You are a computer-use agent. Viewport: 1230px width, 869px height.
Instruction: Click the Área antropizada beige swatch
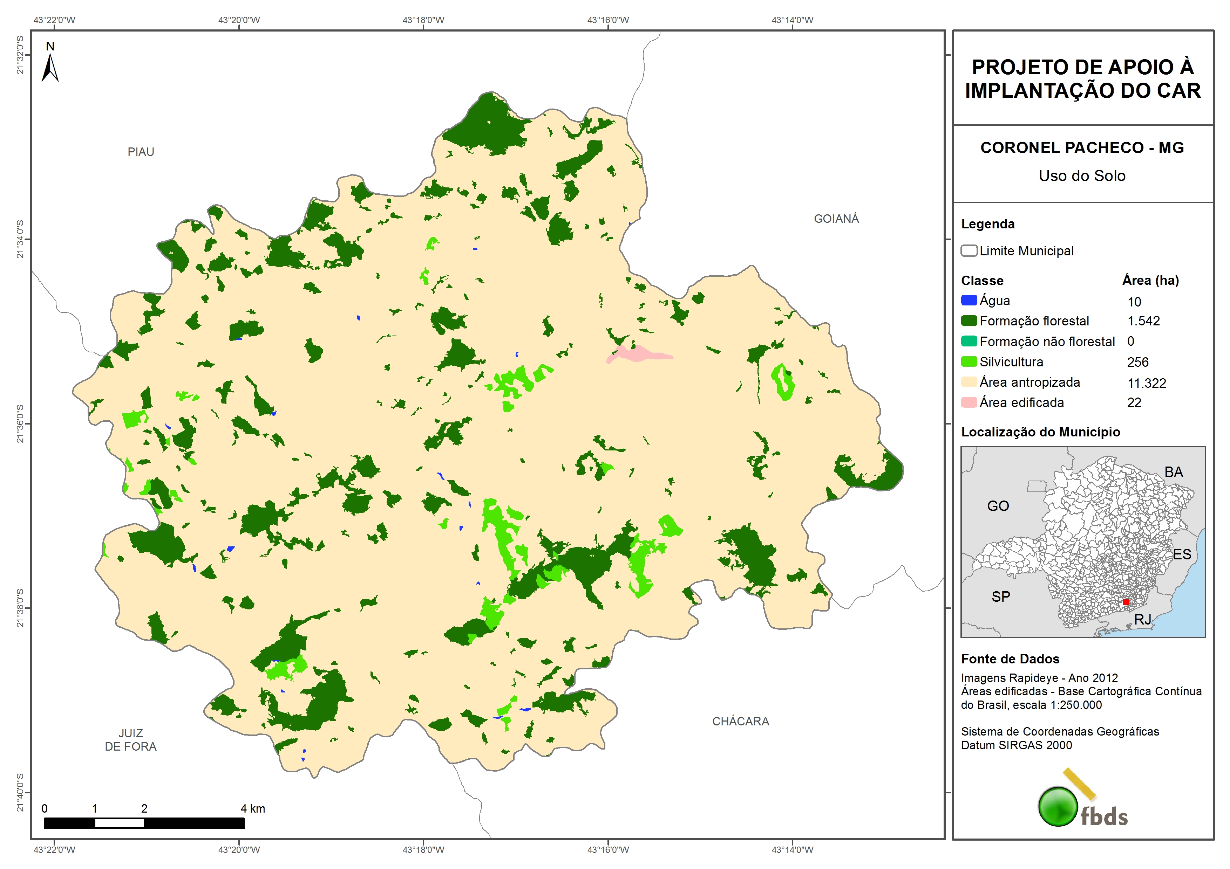click(x=969, y=382)
